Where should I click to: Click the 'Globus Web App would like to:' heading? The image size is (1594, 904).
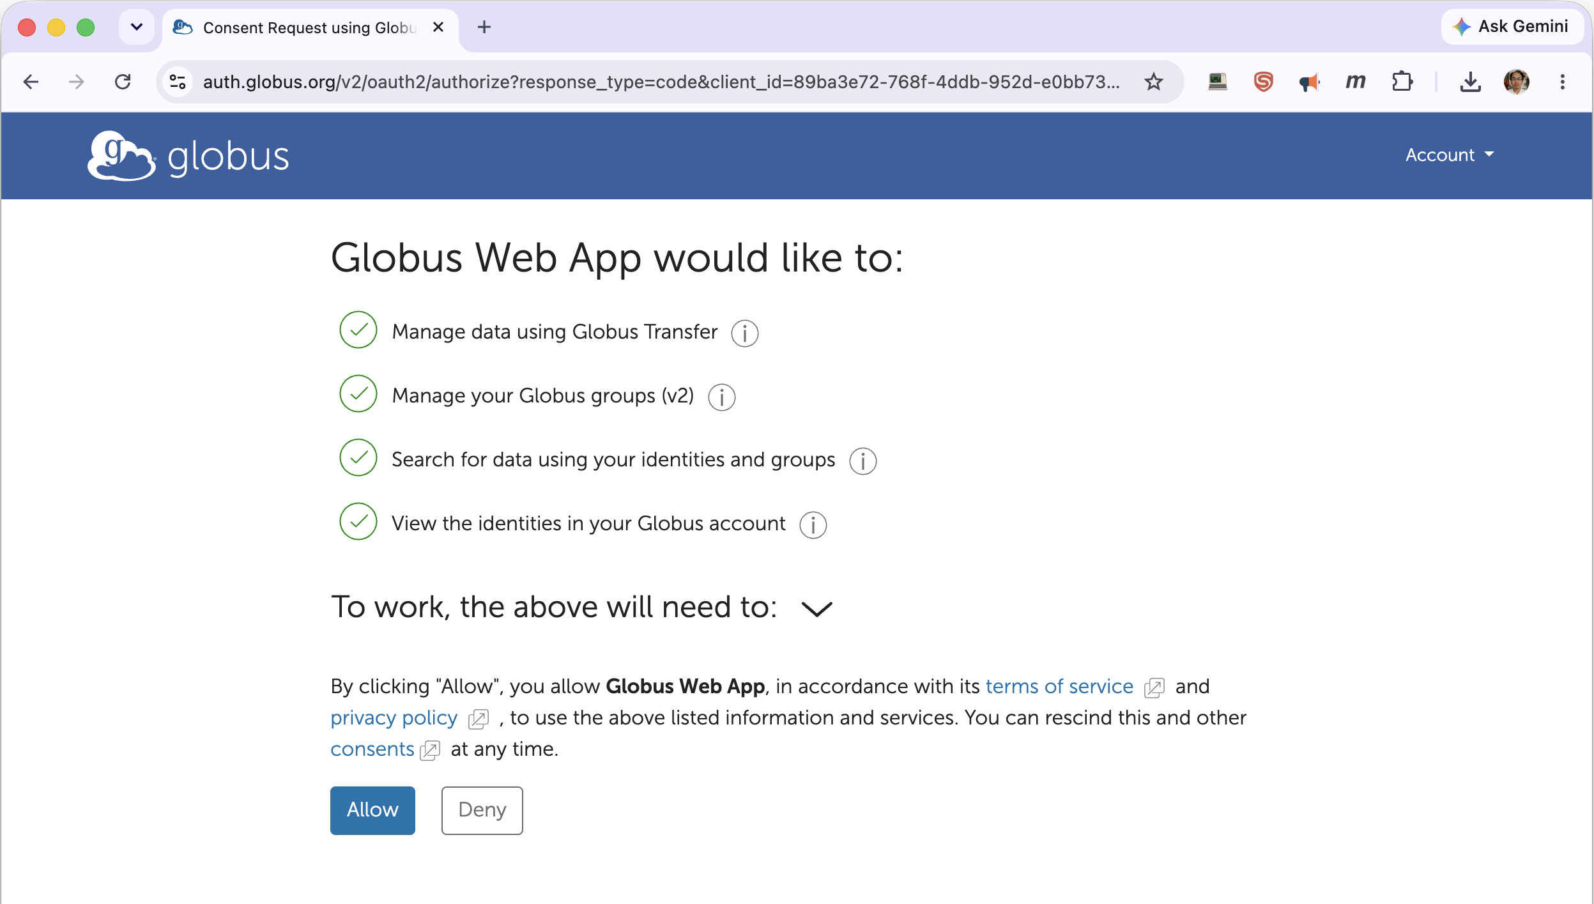(x=617, y=258)
